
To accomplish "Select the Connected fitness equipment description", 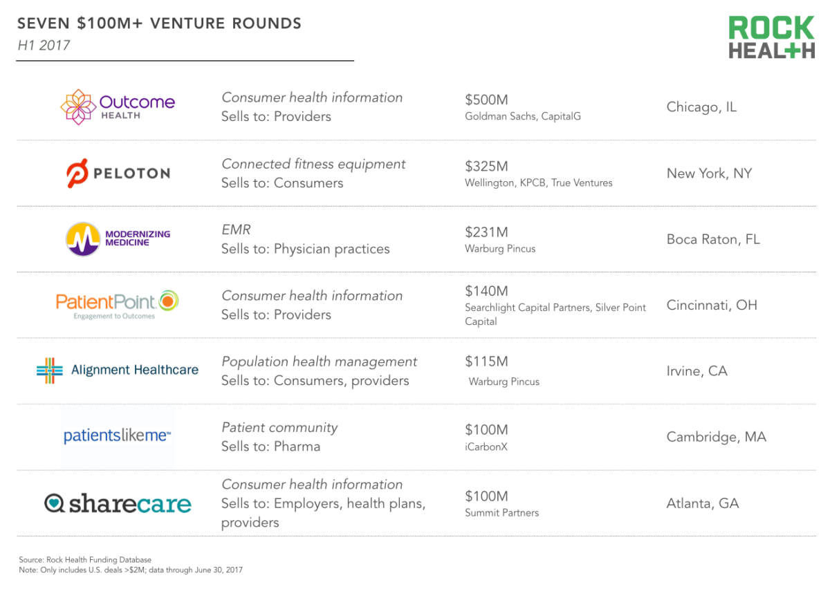I will click(x=313, y=164).
